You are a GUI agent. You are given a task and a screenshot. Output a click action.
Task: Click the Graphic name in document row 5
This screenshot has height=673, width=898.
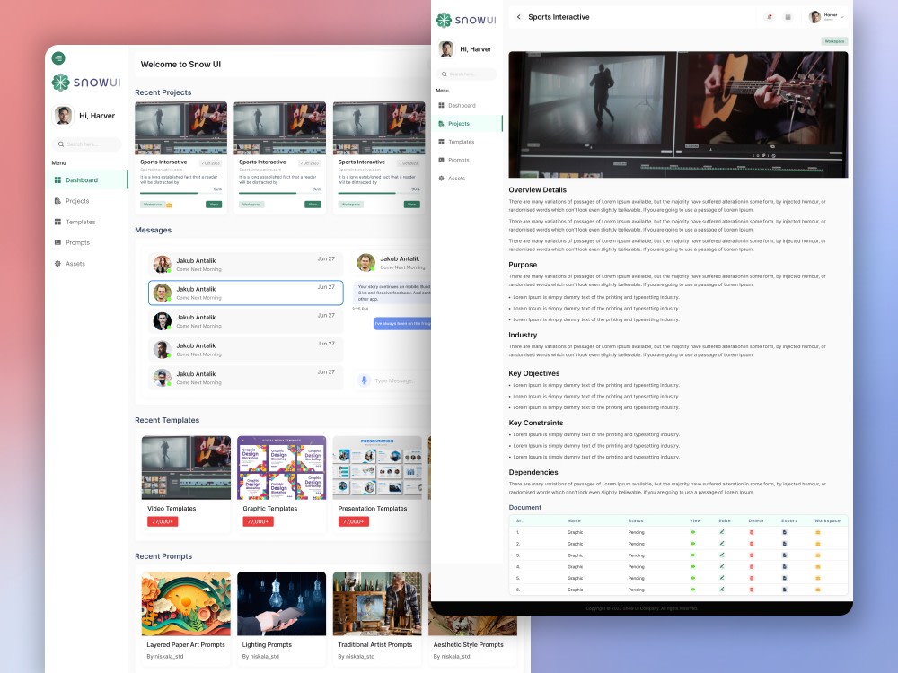575,578
